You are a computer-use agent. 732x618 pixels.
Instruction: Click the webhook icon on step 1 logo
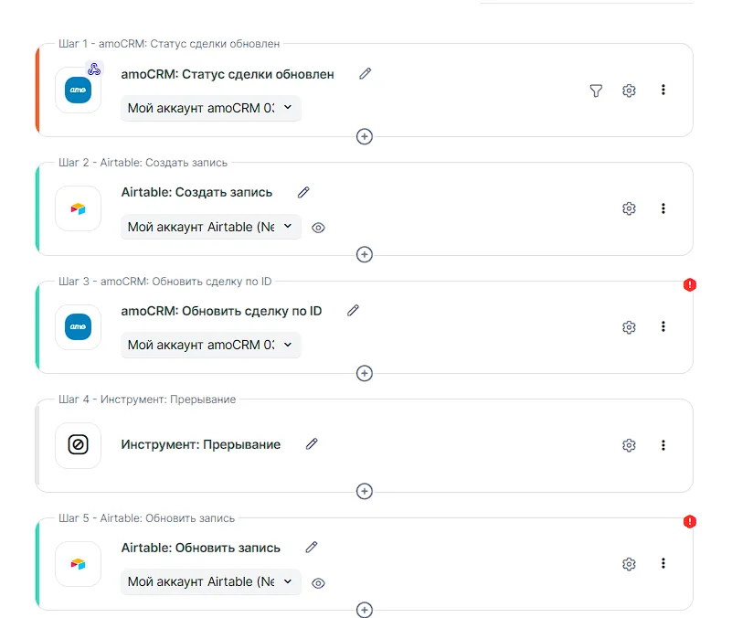coord(94,69)
